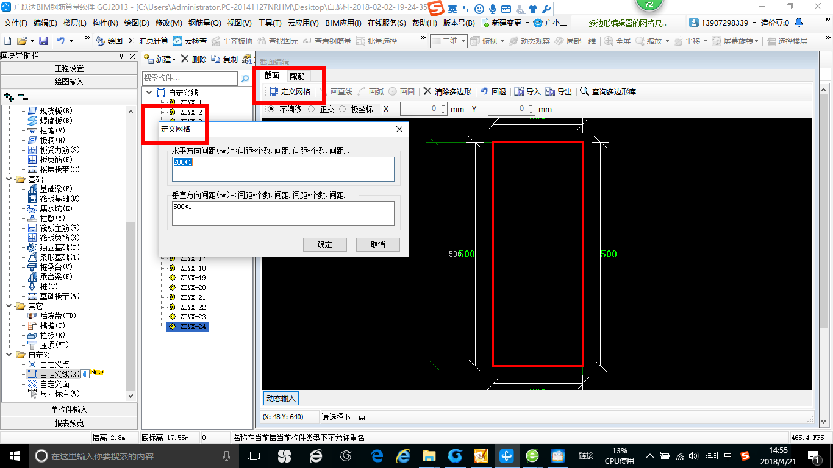Select ZDYX-24 in component list
Viewport: 833px width, 468px height.
(188, 327)
